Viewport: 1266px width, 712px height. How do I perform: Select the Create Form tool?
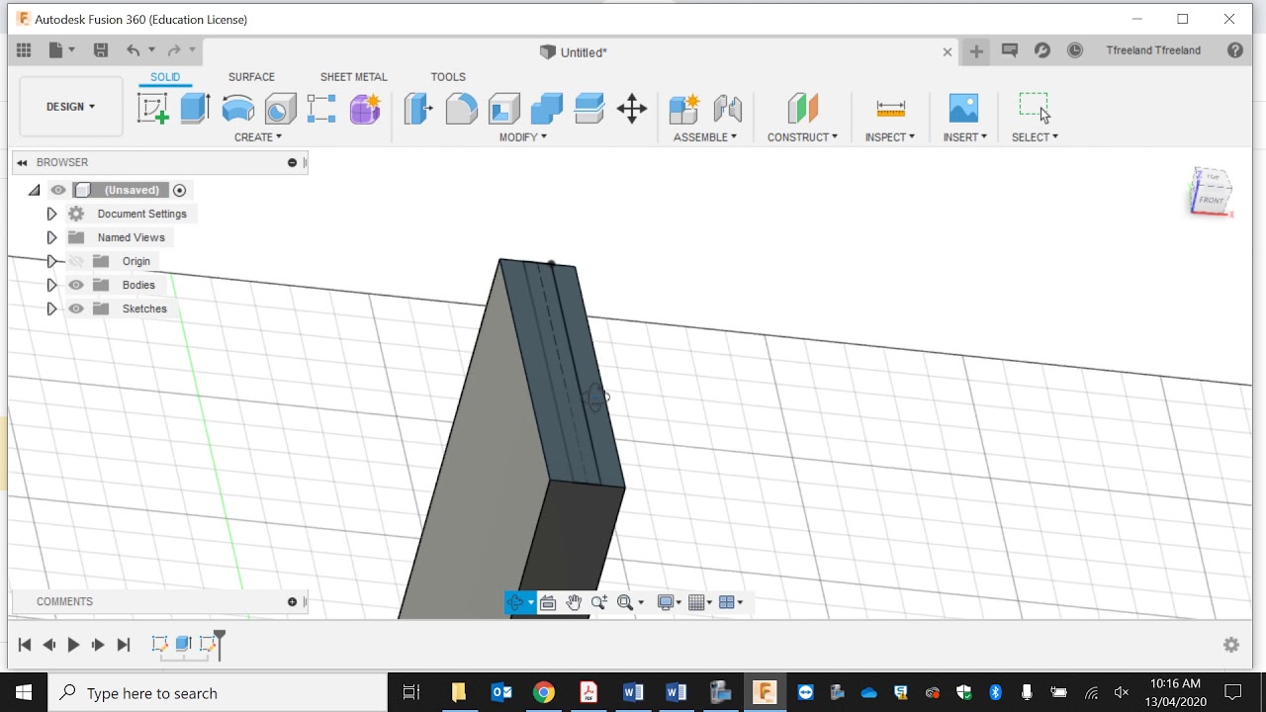tap(365, 108)
